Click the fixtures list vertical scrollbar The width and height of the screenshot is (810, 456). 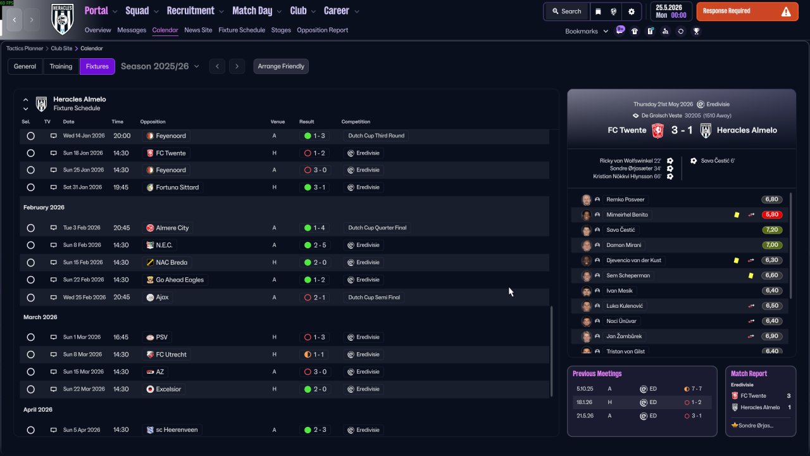click(551, 351)
